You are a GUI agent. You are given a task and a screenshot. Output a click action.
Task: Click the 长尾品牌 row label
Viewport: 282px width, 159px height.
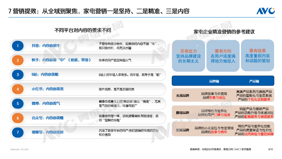183,130
